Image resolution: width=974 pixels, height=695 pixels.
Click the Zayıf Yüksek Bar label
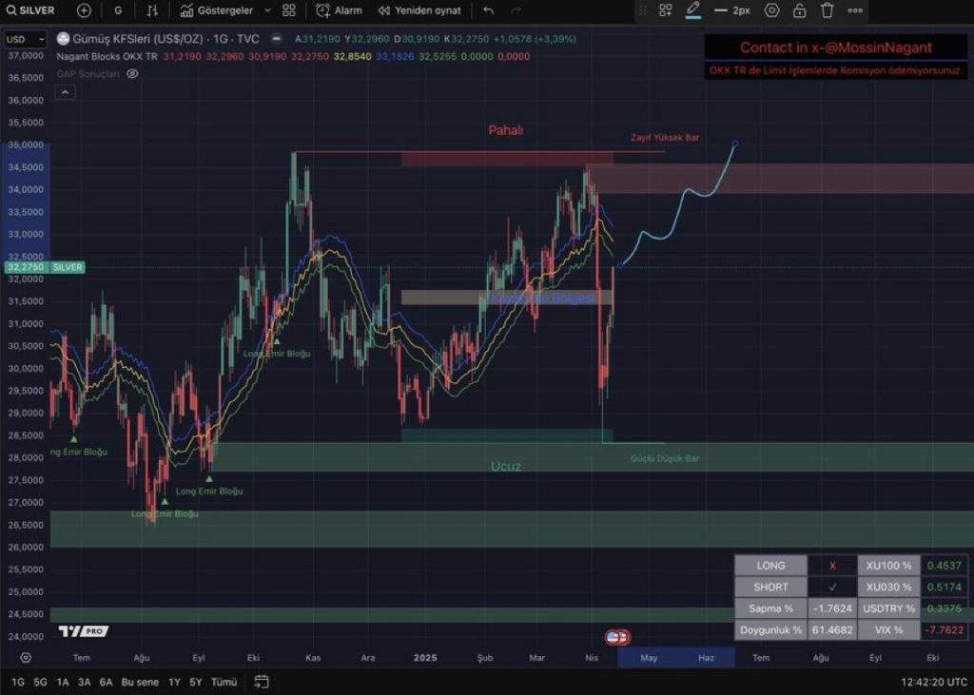pos(665,137)
